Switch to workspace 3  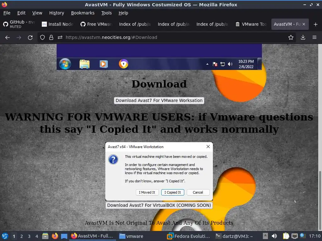point(29,236)
